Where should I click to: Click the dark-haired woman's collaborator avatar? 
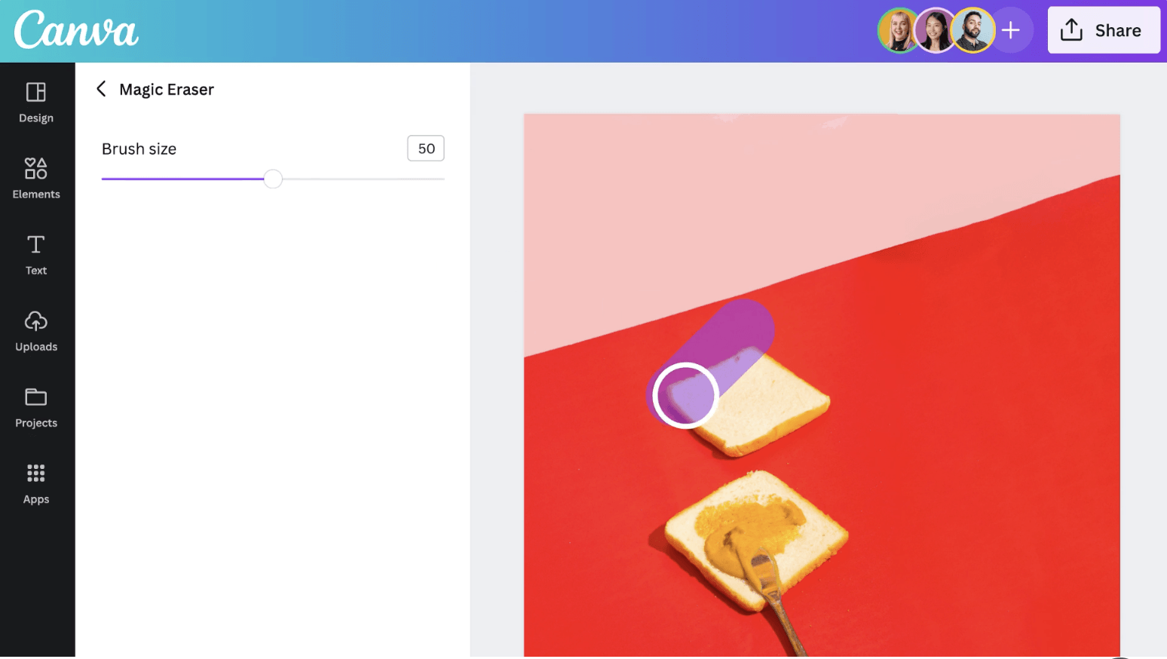click(936, 30)
